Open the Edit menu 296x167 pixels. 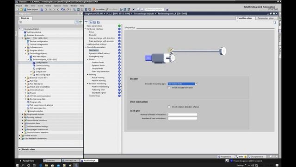point(26,6)
